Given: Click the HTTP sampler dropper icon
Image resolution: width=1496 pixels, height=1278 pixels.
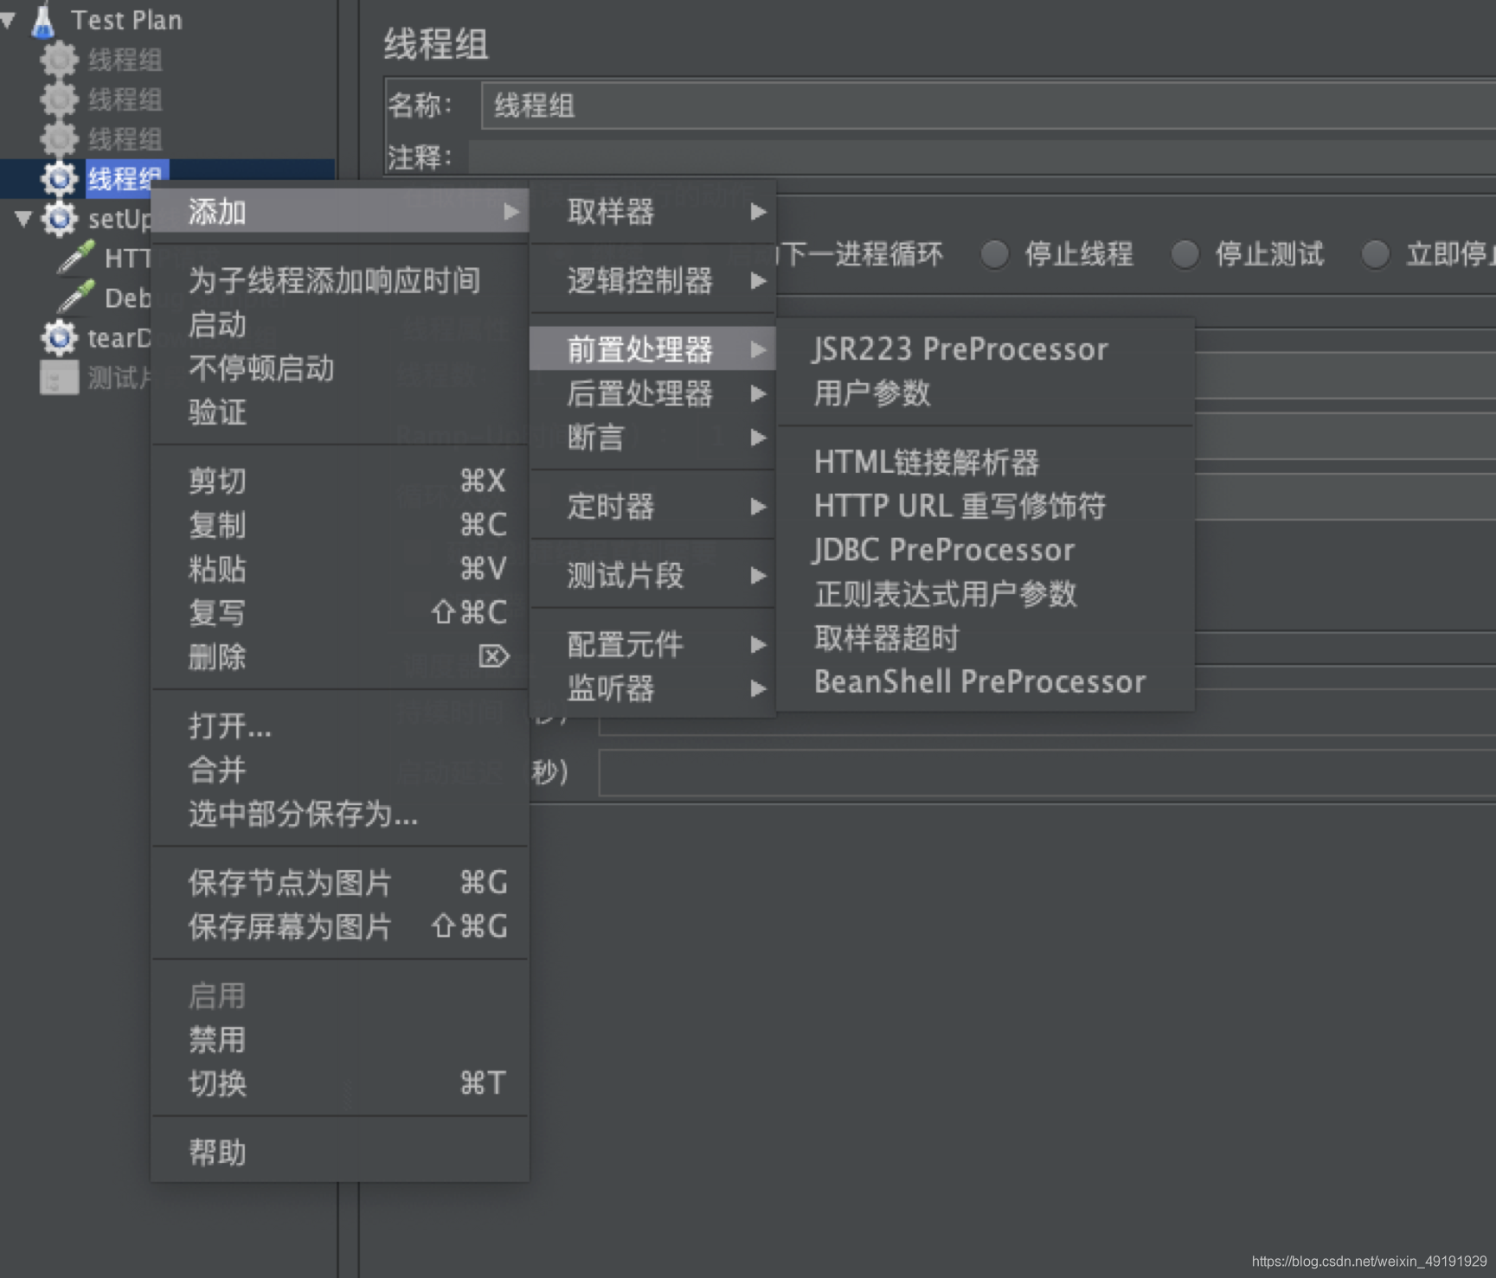Looking at the screenshot, I should point(75,258).
